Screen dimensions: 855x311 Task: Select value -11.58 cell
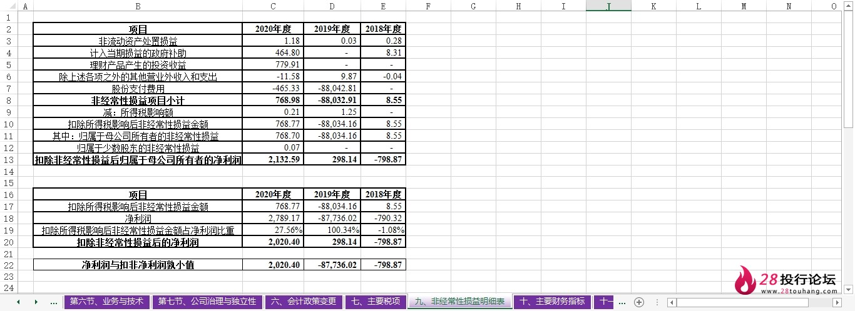pyautogui.click(x=273, y=77)
